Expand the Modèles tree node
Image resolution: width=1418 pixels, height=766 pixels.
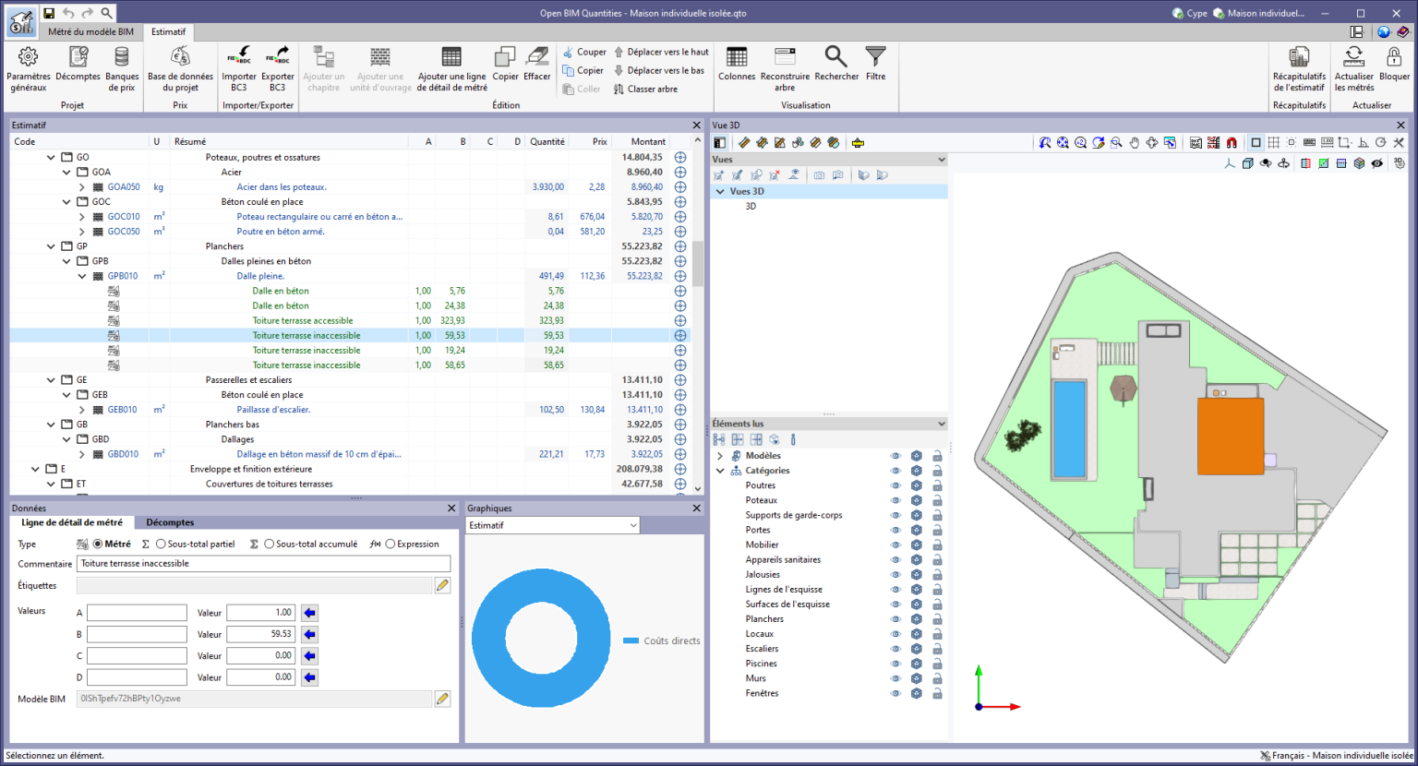(x=720, y=456)
